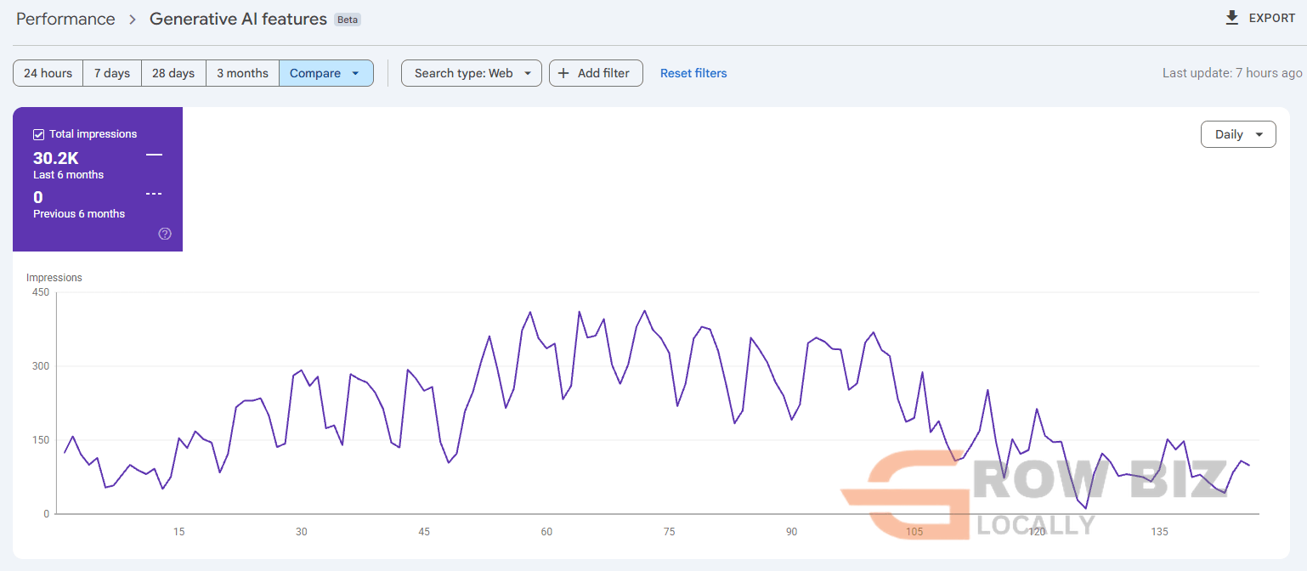Select the 7 days date range
1307x571 pixels.
point(112,73)
